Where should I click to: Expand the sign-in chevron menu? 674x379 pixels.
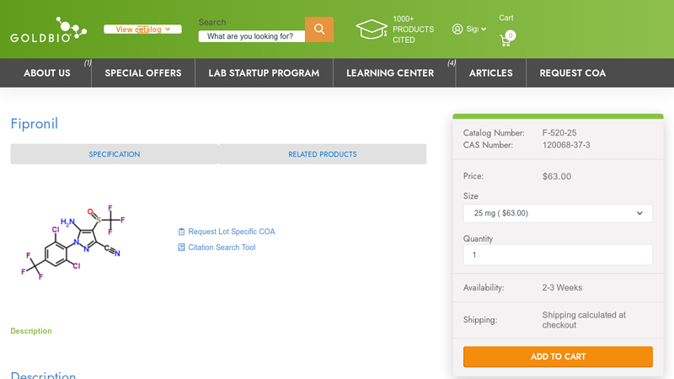click(484, 29)
